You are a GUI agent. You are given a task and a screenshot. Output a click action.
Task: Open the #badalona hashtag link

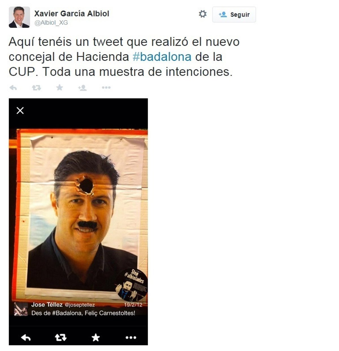click(162, 57)
